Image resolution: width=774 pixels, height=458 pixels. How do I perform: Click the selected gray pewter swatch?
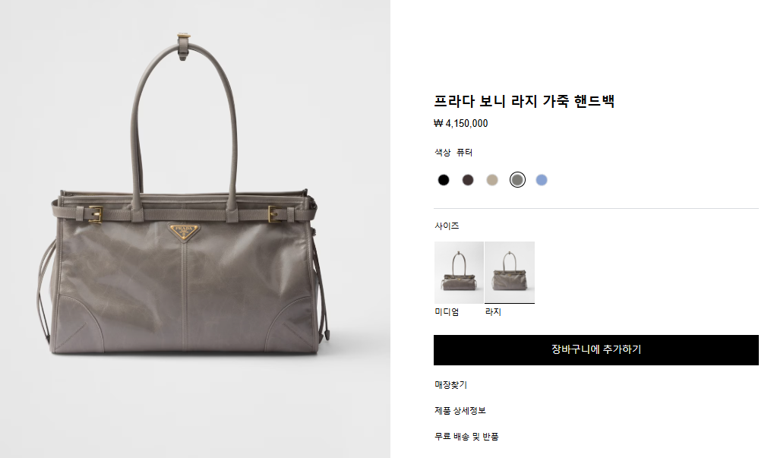pyautogui.click(x=517, y=180)
